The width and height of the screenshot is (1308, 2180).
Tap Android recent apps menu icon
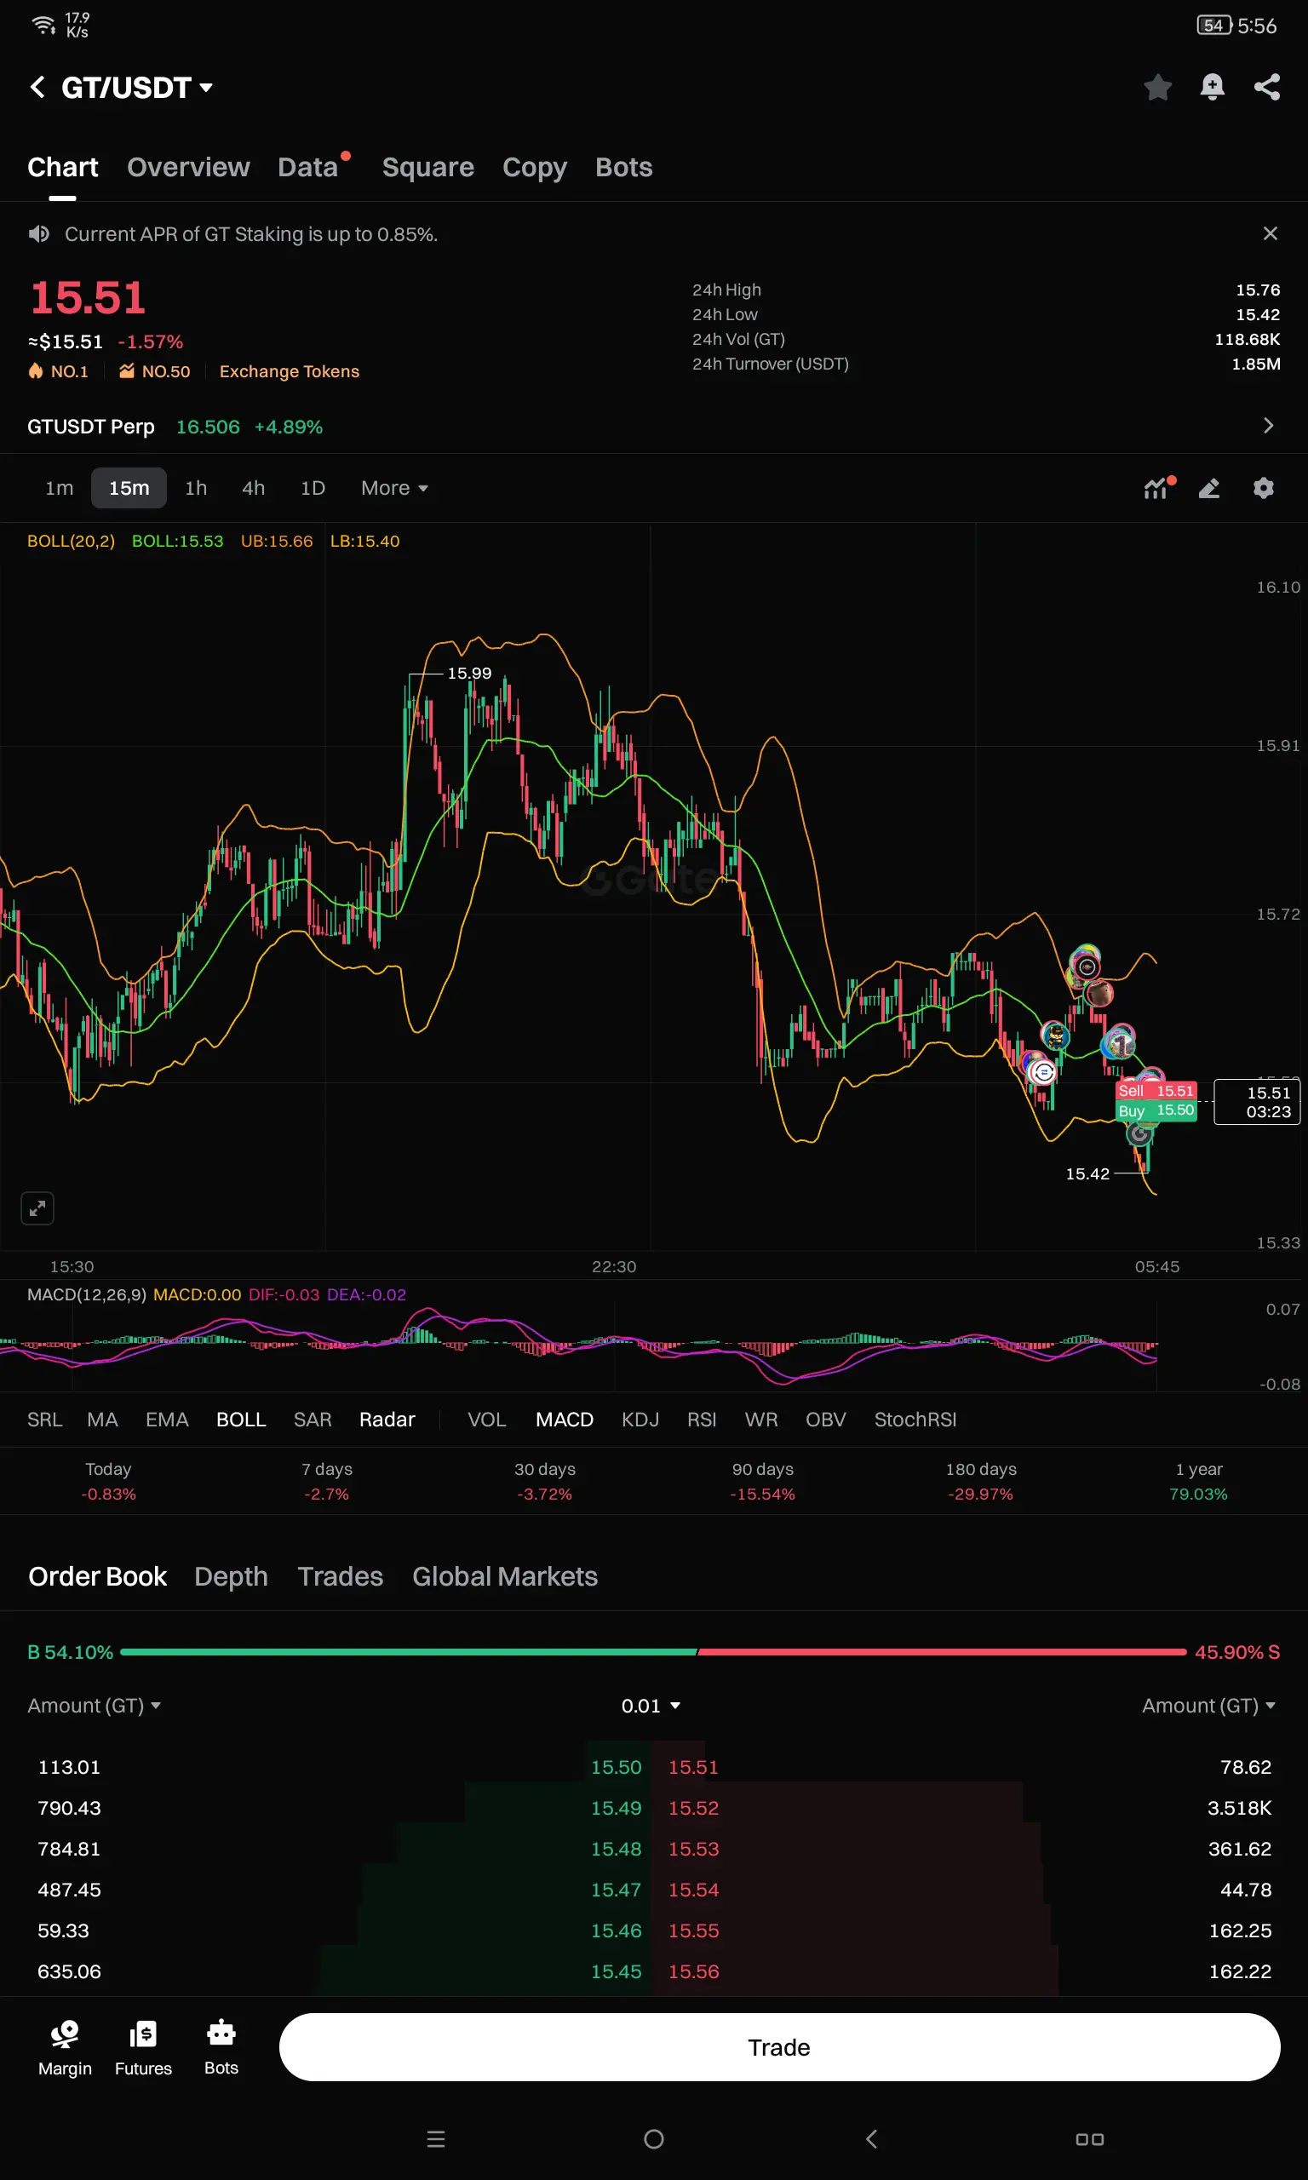(435, 2138)
